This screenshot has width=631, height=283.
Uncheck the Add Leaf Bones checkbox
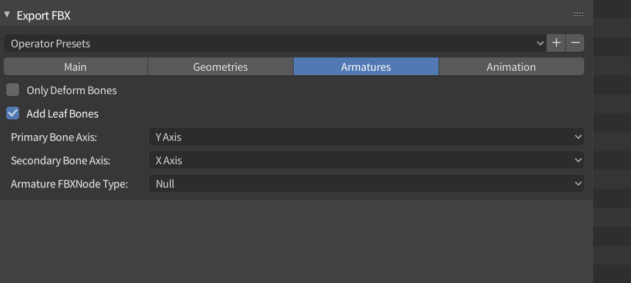13,114
